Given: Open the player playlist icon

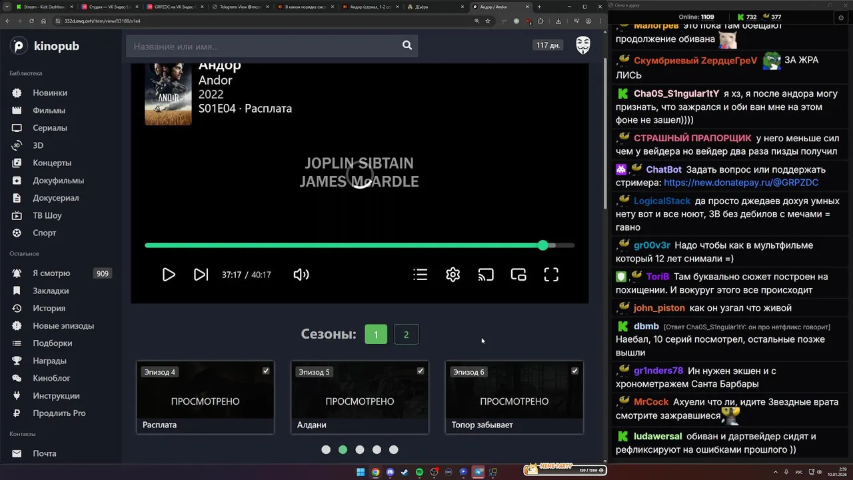Looking at the screenshot, I should click(x=420, y=275).
